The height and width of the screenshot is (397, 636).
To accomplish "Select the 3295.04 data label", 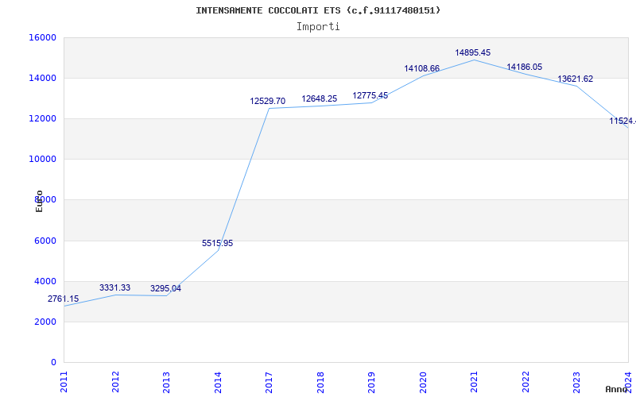I will (x=165, y=288).
